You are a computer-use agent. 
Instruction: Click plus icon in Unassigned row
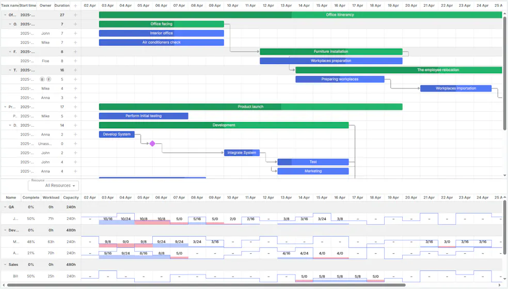coord(75,144)
